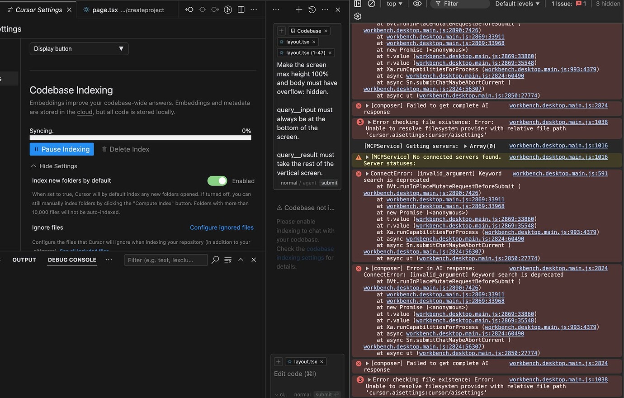Delete the codebase index via trash icon

105,149
